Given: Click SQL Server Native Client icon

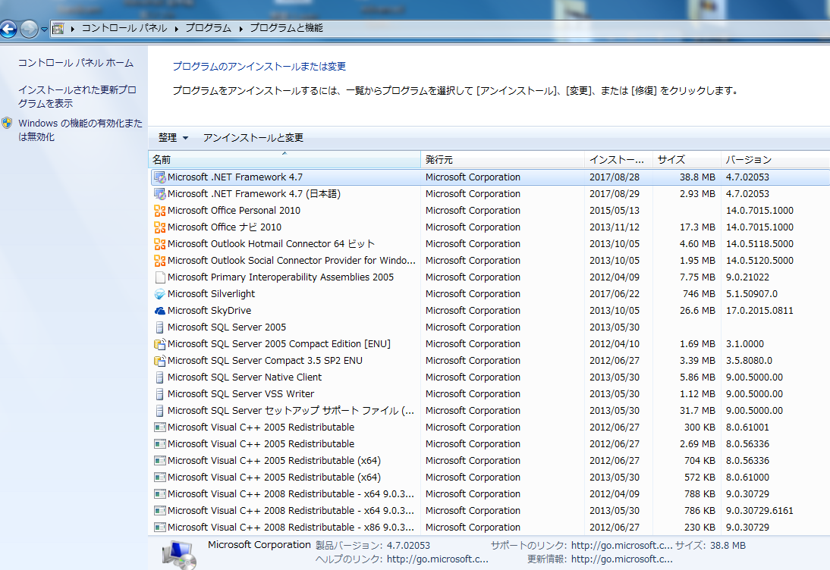Looking at the screenshot, I should pyautogui.click(x=159, y=377).
